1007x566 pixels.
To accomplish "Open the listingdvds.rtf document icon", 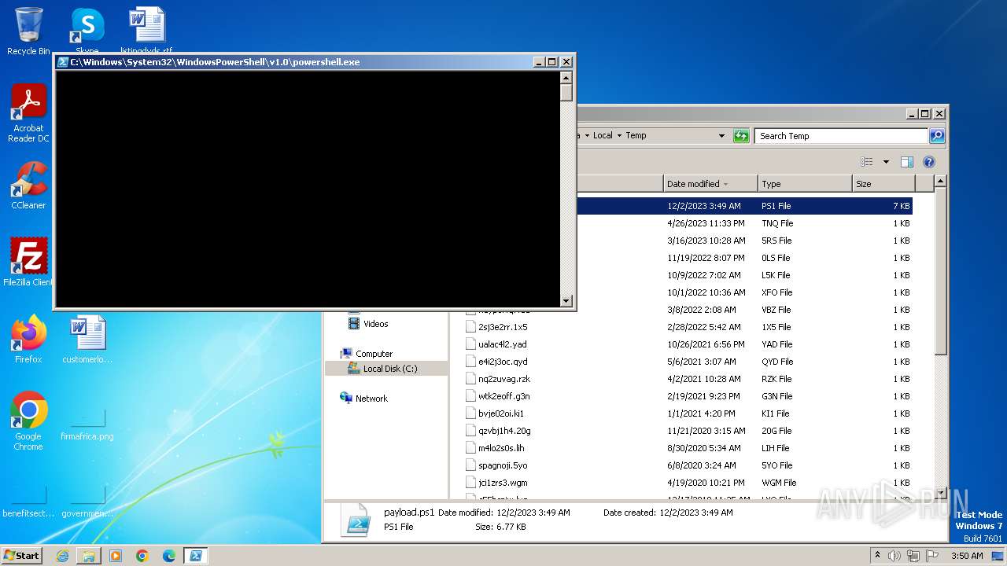I will [146, 28].
